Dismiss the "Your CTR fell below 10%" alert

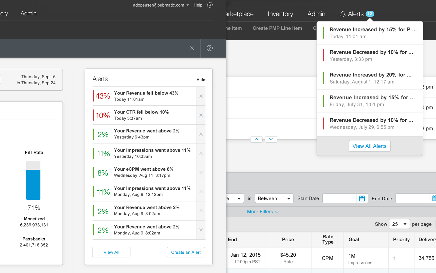pyautogui.click(x=201, y=115)
